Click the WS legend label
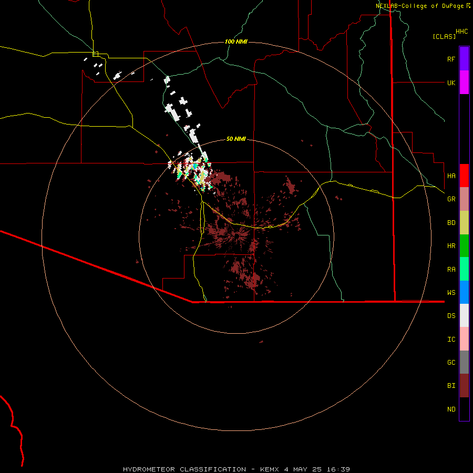Screen dimensions: 473x473 click(x=451, y=293)
